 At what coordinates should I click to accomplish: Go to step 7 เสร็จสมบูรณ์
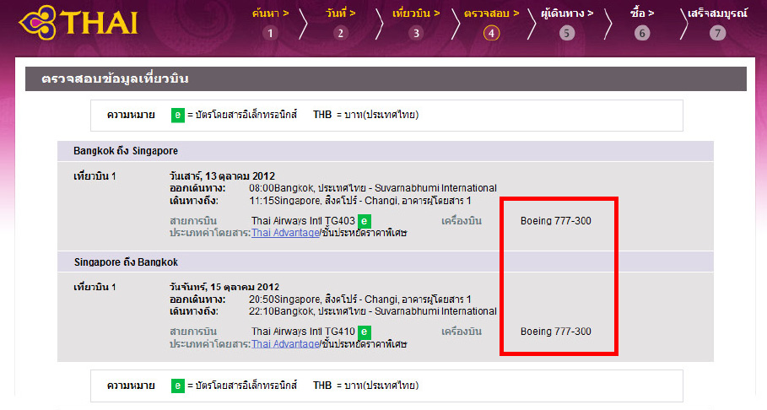[x=717, y=23]
